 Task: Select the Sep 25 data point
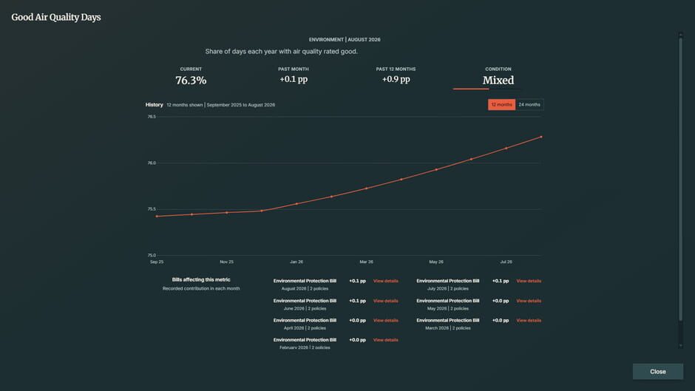157,217
